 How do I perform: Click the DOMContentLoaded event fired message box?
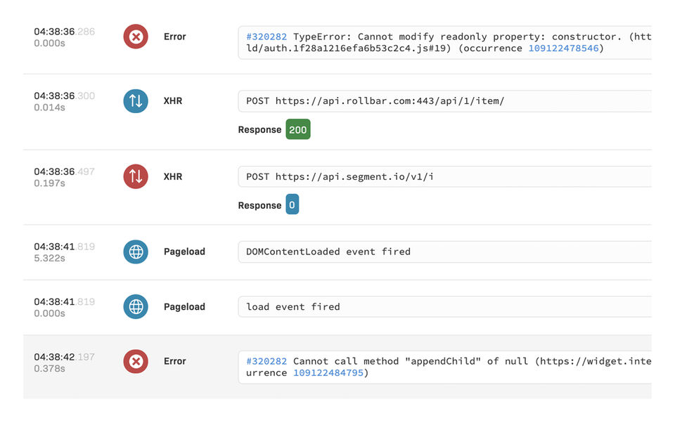coord(444,252)
